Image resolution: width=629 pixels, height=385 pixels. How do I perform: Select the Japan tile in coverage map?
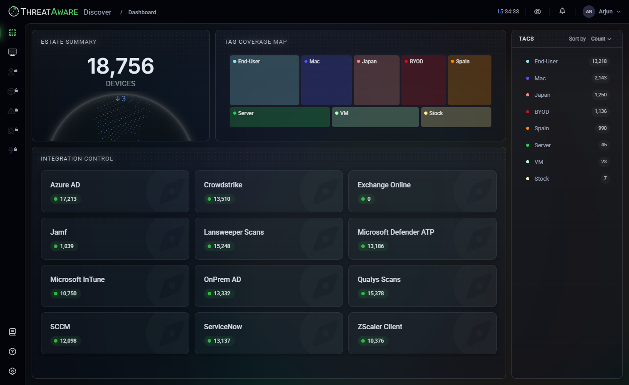point(376,80)
